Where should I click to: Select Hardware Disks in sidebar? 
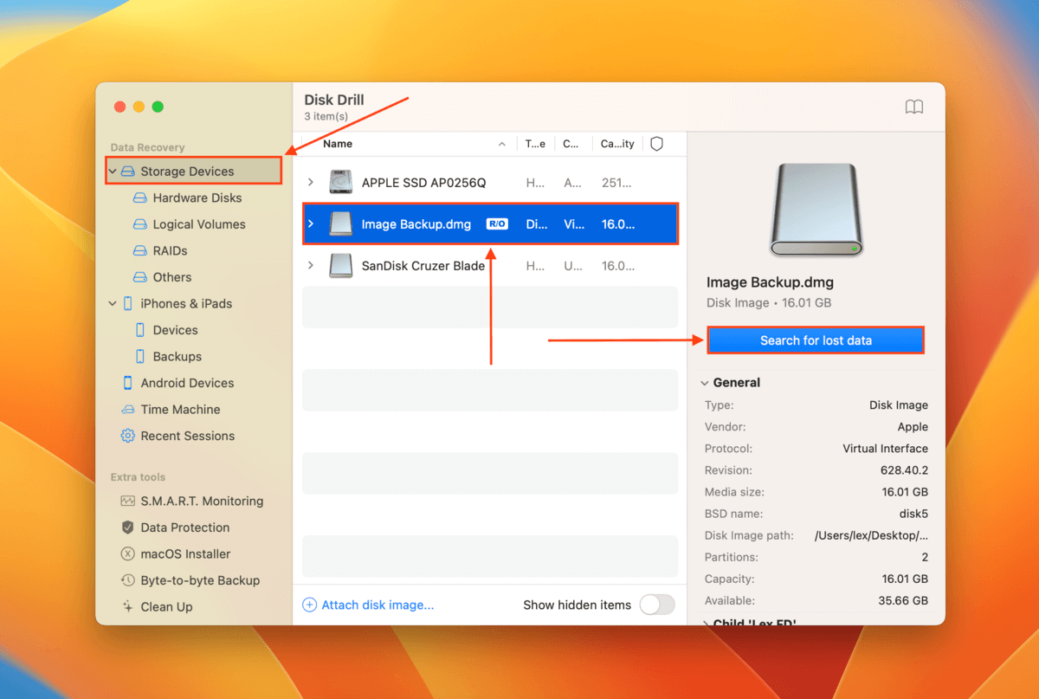point(199,197)
